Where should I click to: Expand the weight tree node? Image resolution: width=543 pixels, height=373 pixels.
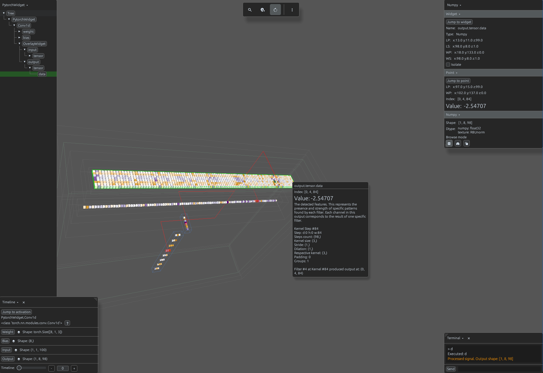[19, 32]
